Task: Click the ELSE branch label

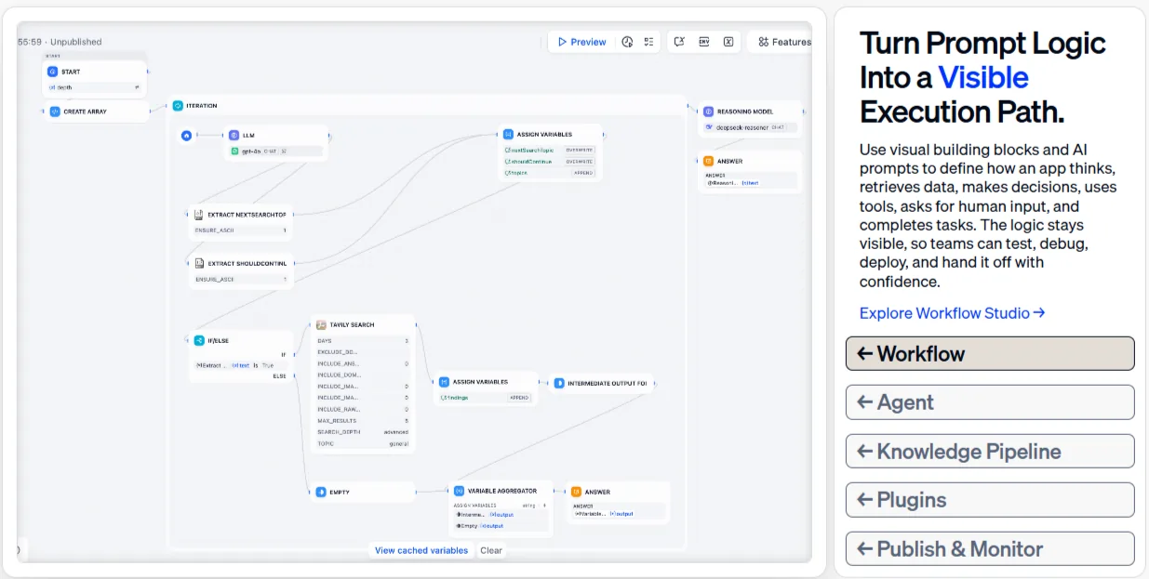Action: pos(280,375)
